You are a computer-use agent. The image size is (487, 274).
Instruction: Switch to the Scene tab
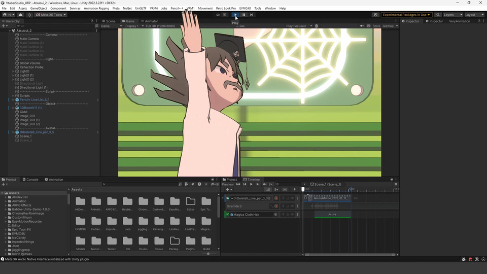tap(109, 21)
